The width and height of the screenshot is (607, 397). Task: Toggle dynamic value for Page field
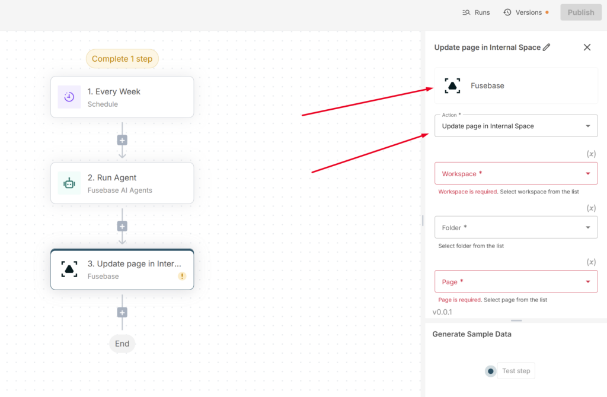click(591, 262)
